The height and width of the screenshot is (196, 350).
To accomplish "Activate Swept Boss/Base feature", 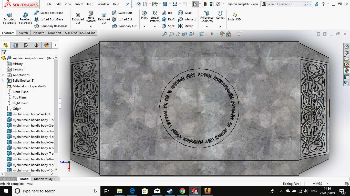I will 48,13.
